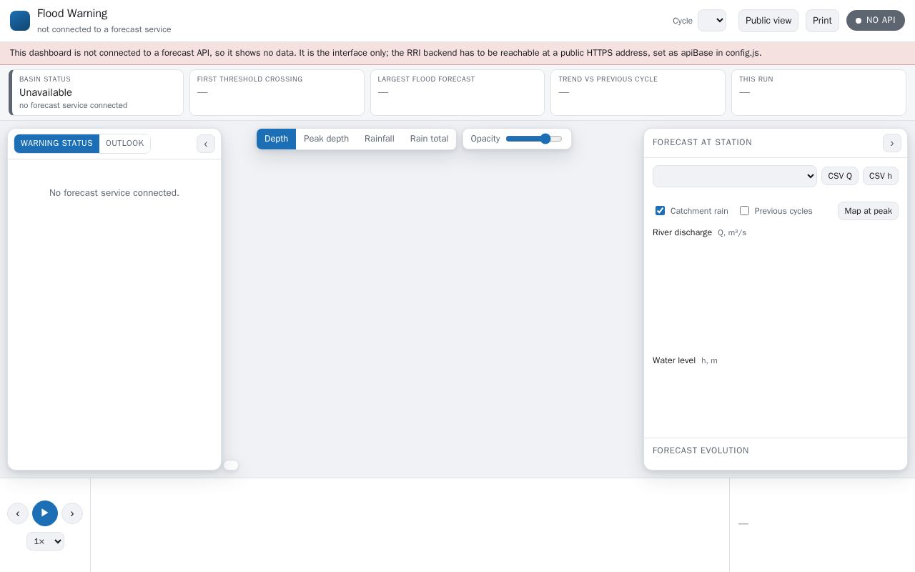Click the This Run card
Screen dimensions: 915x572
coord(818,92)
